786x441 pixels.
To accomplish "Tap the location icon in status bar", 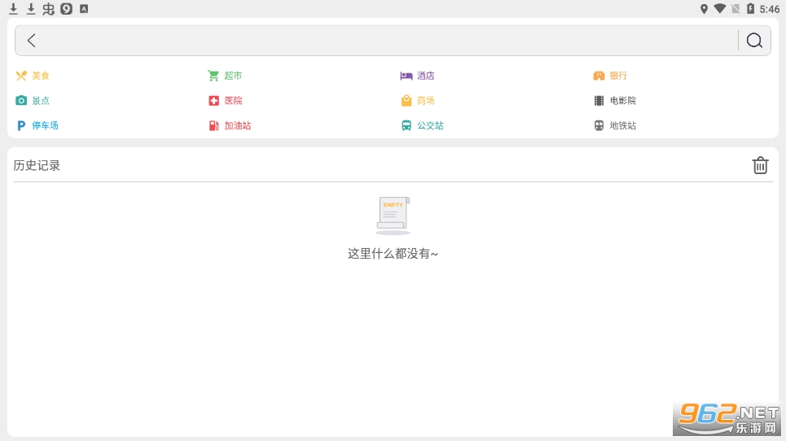I will (x=704, y=9).
